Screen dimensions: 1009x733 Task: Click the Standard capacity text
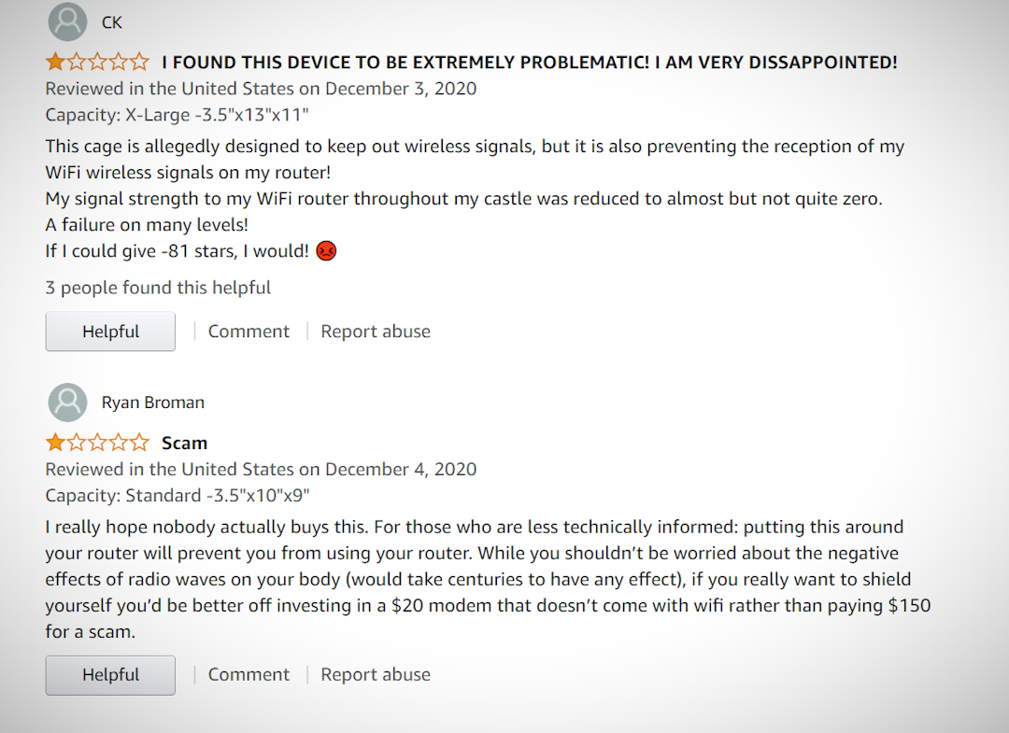[178, 495]
